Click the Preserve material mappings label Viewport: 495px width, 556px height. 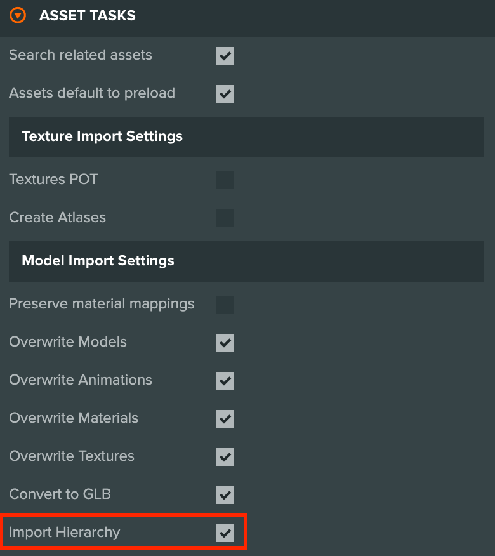102,304
